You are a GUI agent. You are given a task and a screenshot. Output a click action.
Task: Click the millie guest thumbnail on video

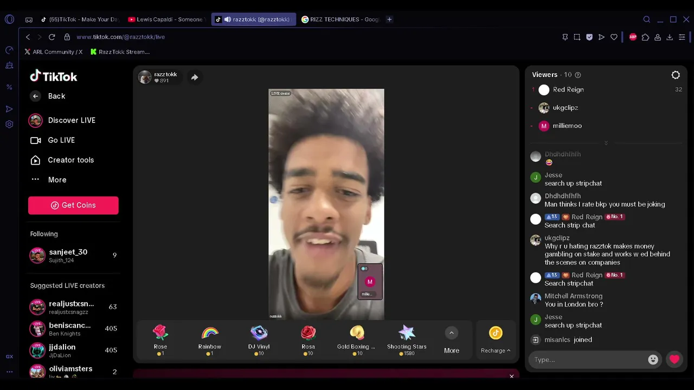pos(370,282)
